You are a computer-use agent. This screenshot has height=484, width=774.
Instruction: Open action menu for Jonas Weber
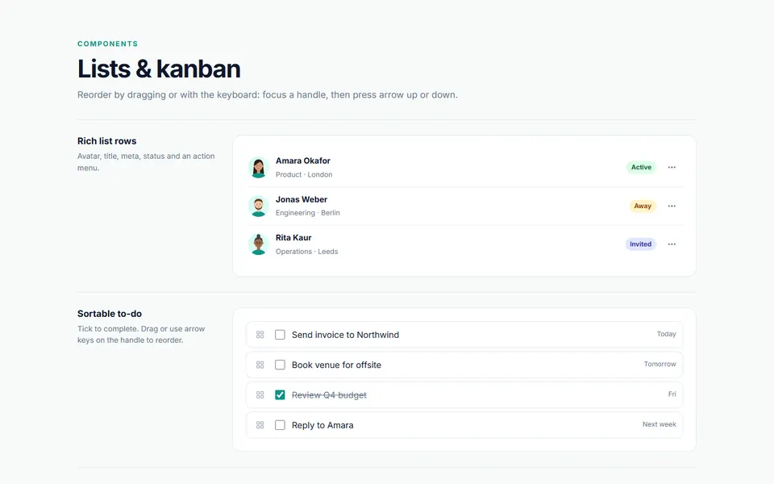(672, 206)
